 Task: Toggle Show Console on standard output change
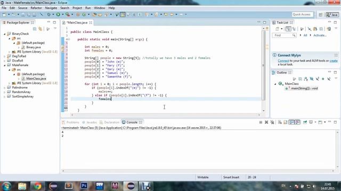click(x=291, y=123)
